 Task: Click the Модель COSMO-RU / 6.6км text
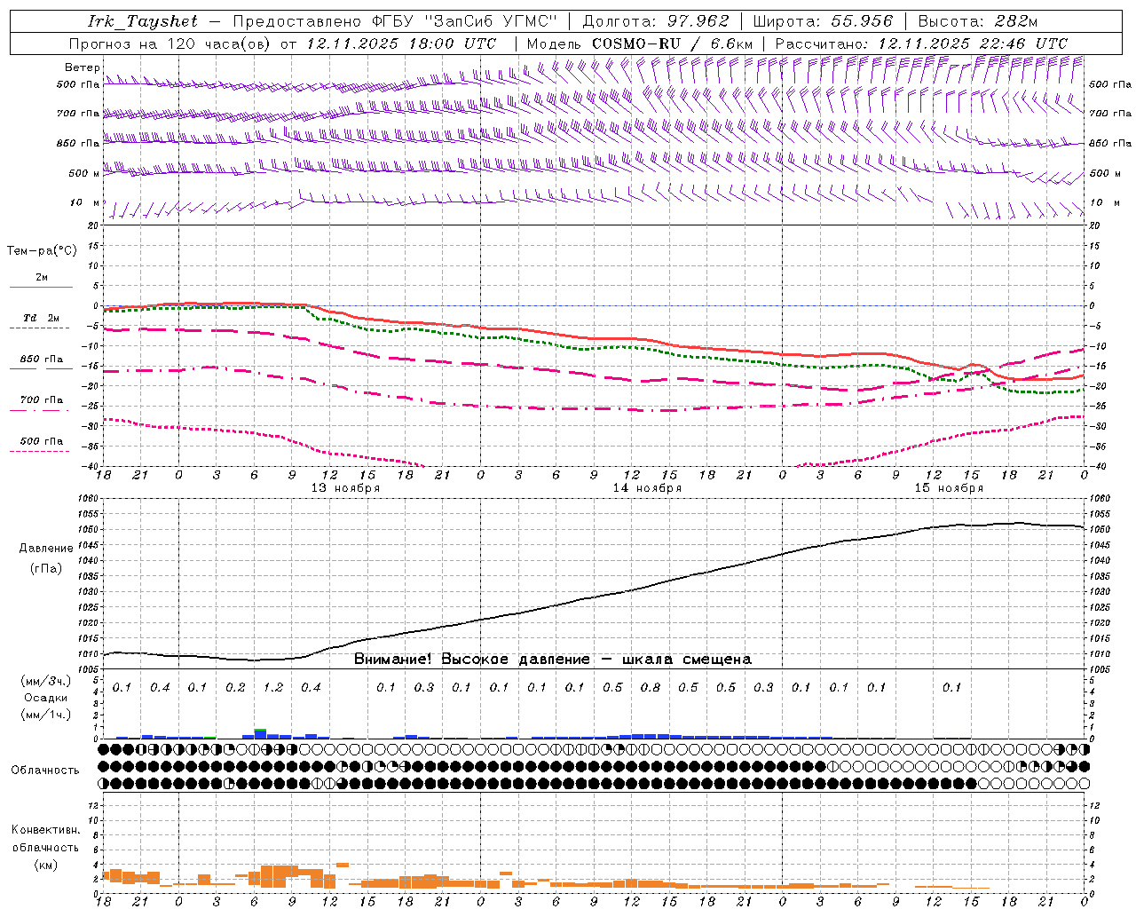[640, 43]
